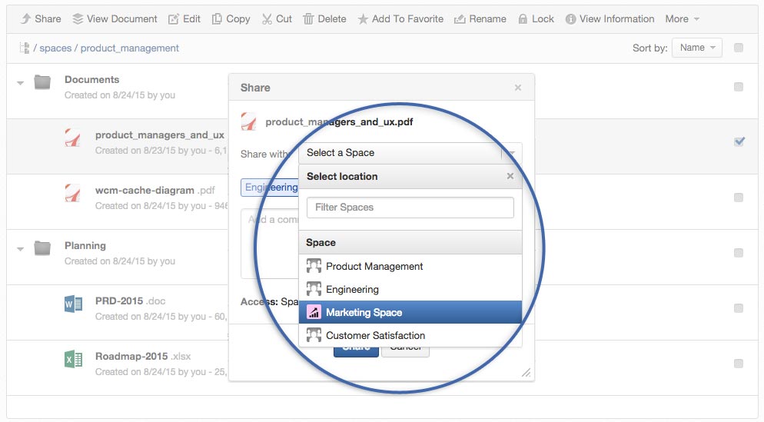The image size is (764, 422).
Task: Uncheck the product_managers_and_ux checkbox
Action: click(739, 141)
